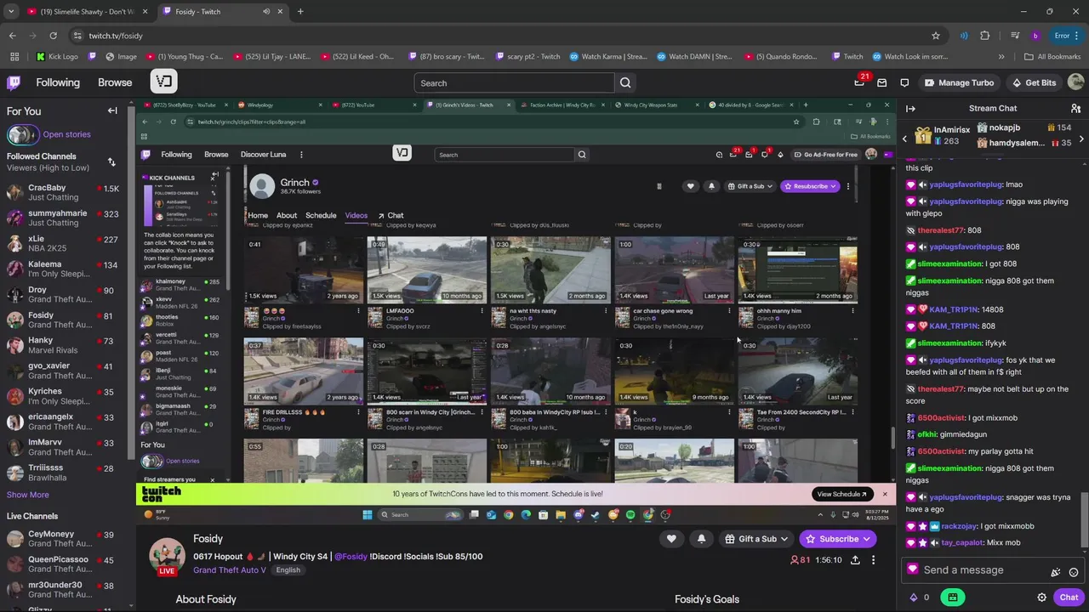The image size is (1089, 612).
Task: Select the Fosidy - Twitch tab
Action: pyautogui.click(x=221, y=12)
